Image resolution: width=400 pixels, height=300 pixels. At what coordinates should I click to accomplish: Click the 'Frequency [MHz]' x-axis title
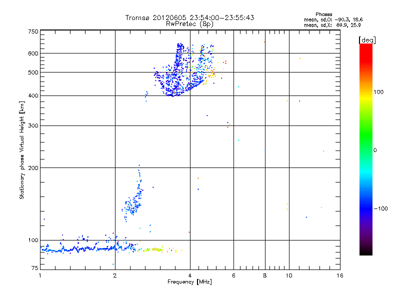tap(189, 282)
